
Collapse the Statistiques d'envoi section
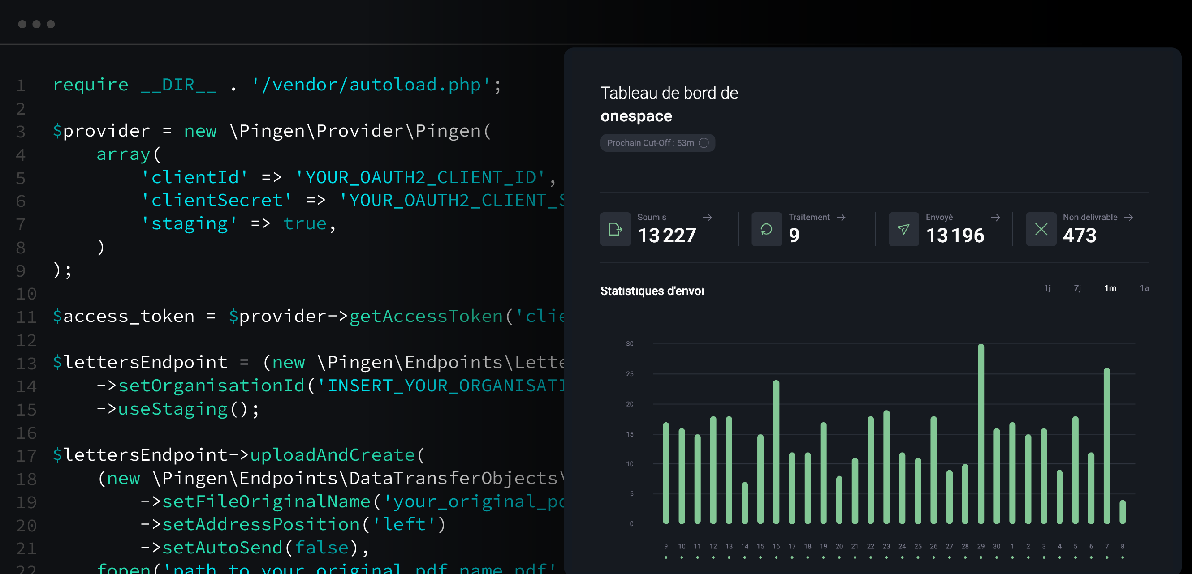(652, 291)
